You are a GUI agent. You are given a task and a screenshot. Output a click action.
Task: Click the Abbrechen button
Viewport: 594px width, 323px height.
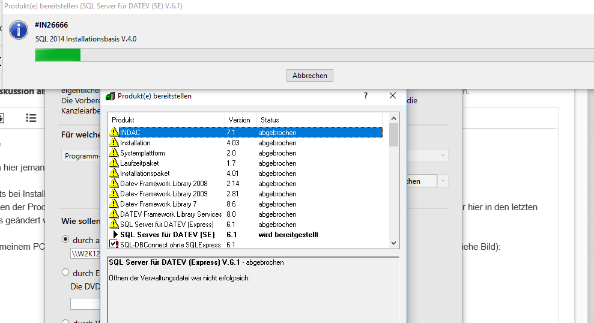(309, 76)
